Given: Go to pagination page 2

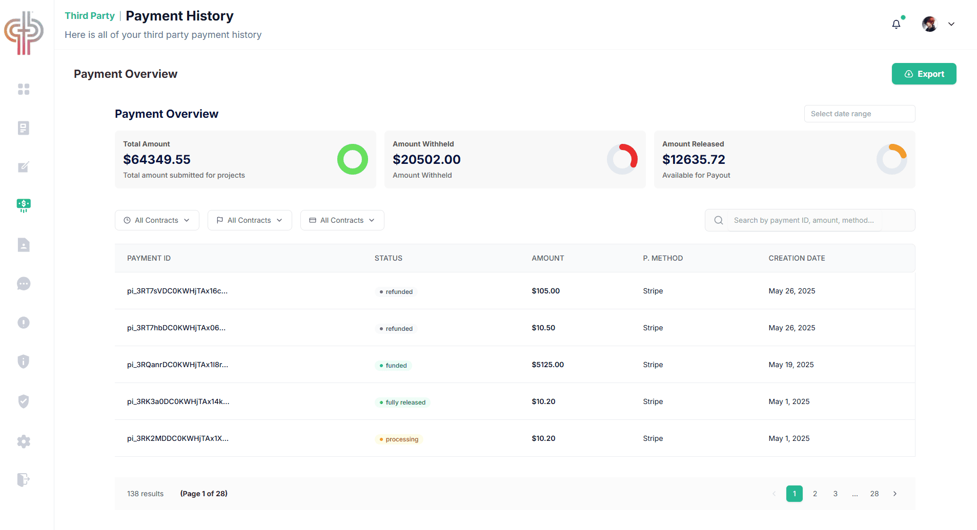Looking at the screenshot, I should coord(815,494).
